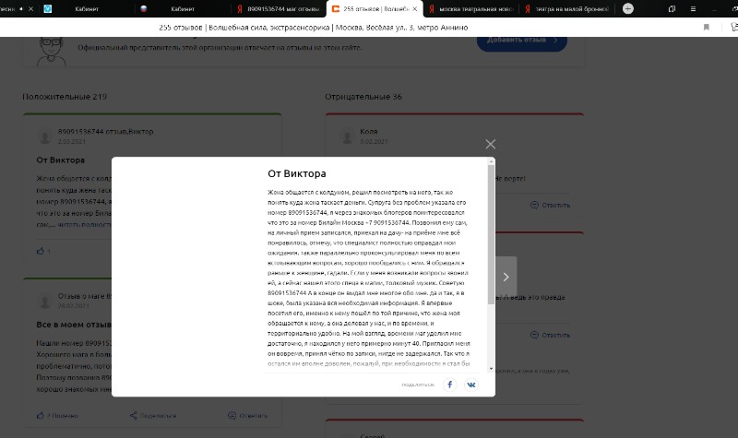Show next review with right arrow
This screenshot has width=738, height=438.
pyautogui.click(x=506, y=278)
